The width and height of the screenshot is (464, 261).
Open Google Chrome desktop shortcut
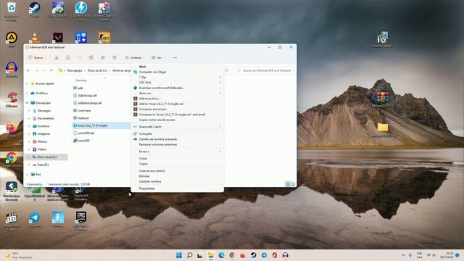[12, 159]
